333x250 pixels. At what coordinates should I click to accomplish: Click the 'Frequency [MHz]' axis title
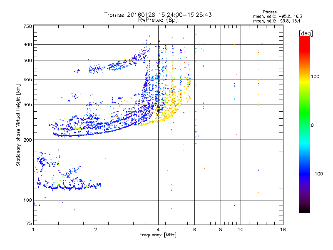(158, 235)
